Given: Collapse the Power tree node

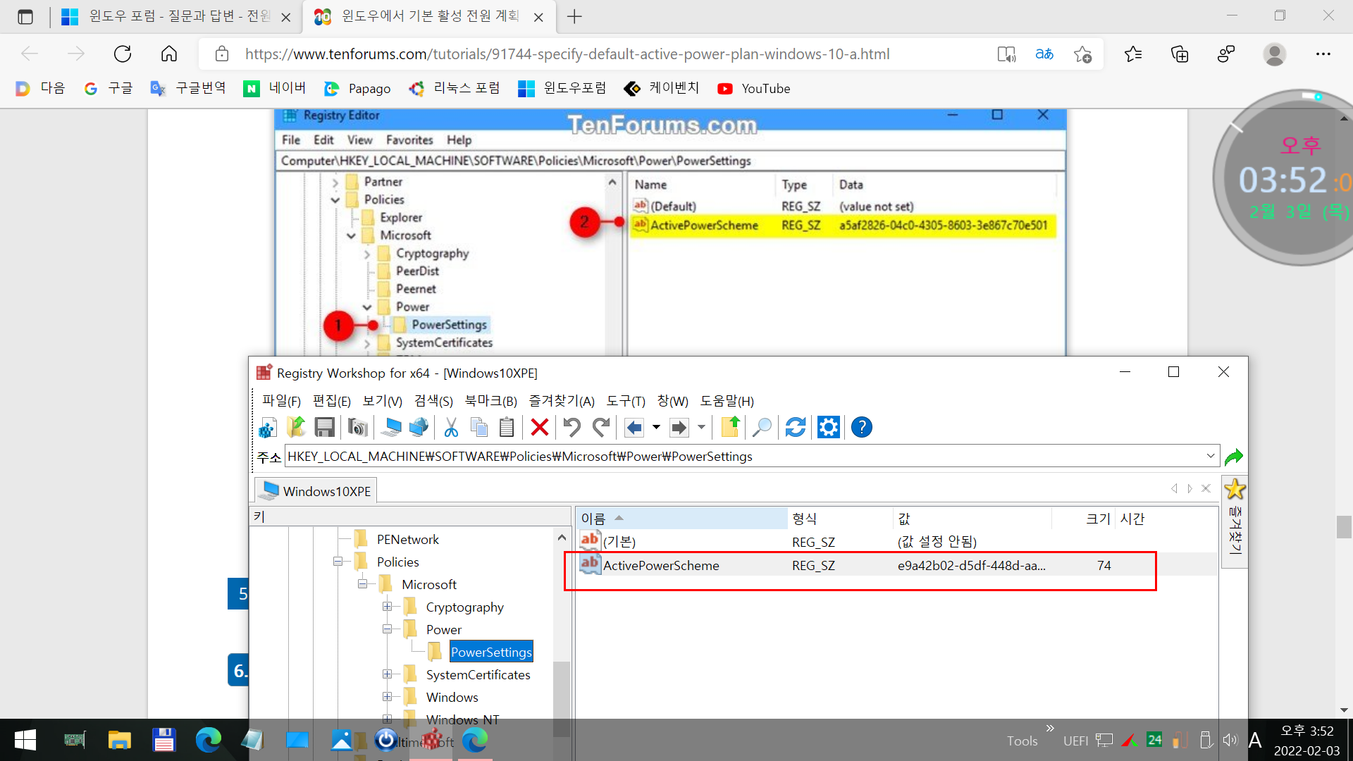Looking at the screenshot, I should [387, 629].
